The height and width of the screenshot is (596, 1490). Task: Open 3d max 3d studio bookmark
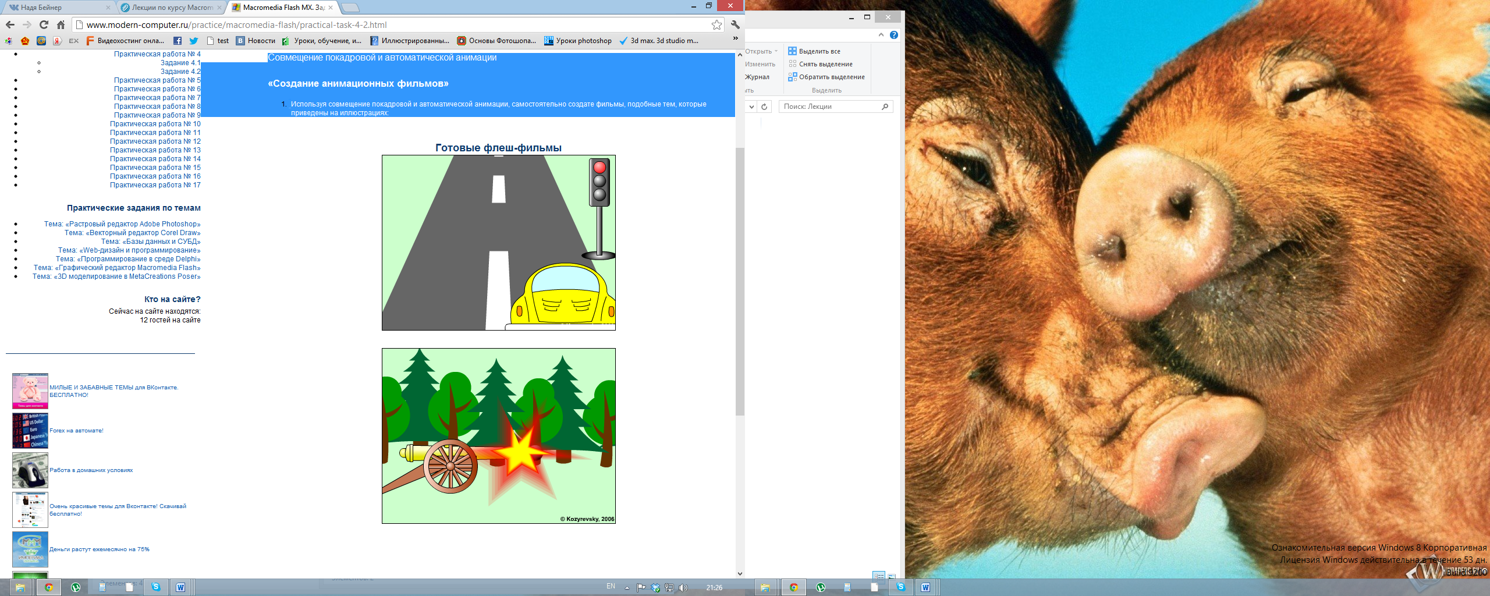click(x=659, y=41)
